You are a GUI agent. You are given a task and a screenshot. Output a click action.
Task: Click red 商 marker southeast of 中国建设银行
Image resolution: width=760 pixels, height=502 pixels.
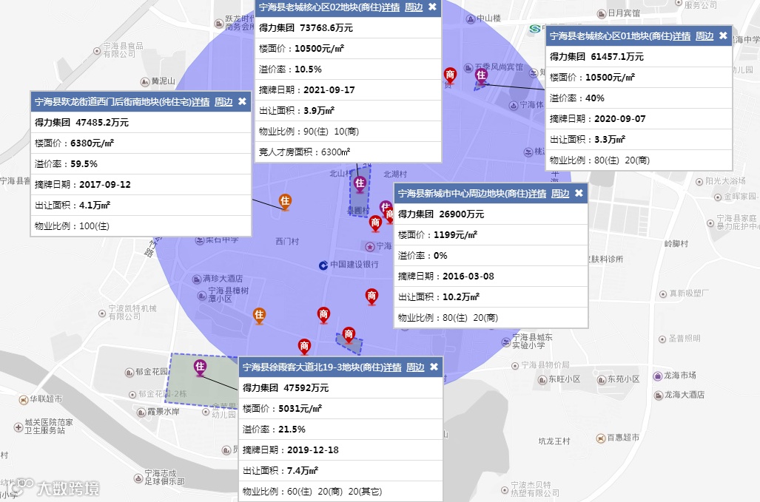coord(371,296)
